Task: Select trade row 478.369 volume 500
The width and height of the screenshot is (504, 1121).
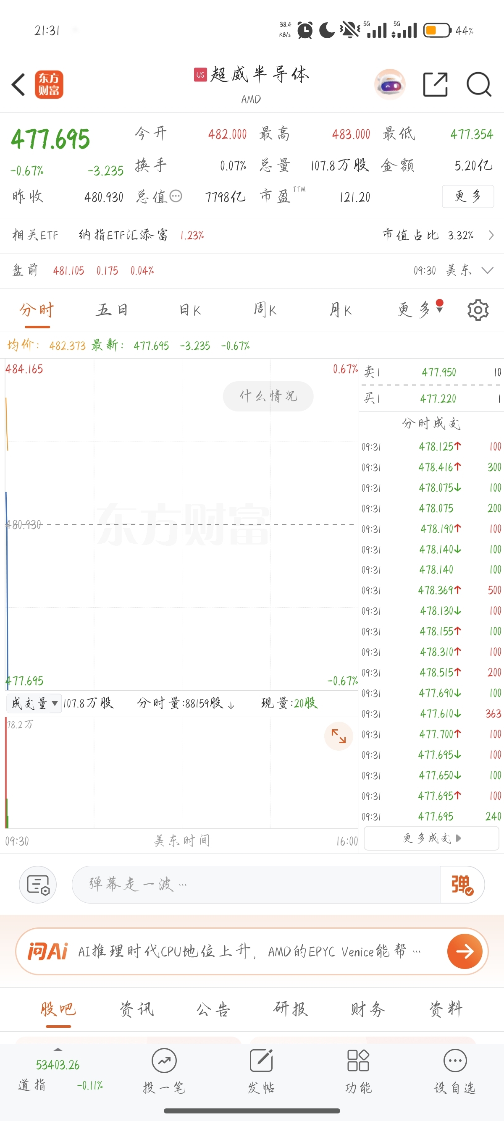Action: [x=431, y=591]
